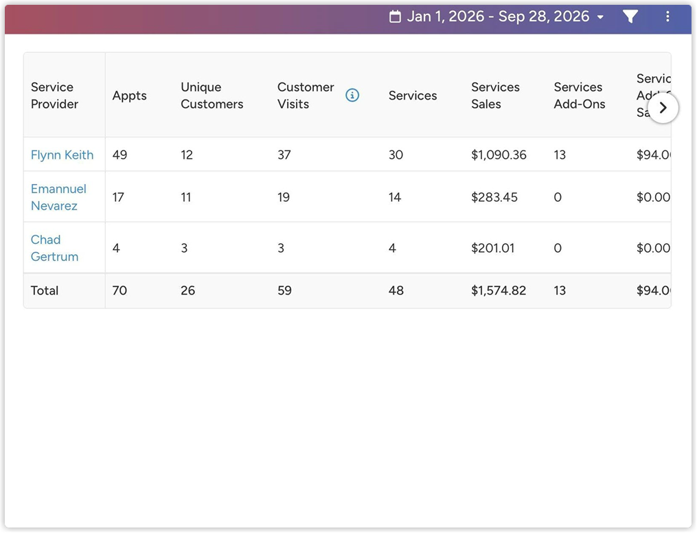Click the Service Provider column header

pos(55,95)
